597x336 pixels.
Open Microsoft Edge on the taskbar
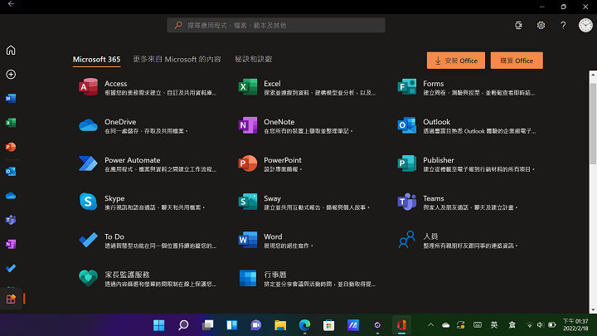click(x=304, y=325)
